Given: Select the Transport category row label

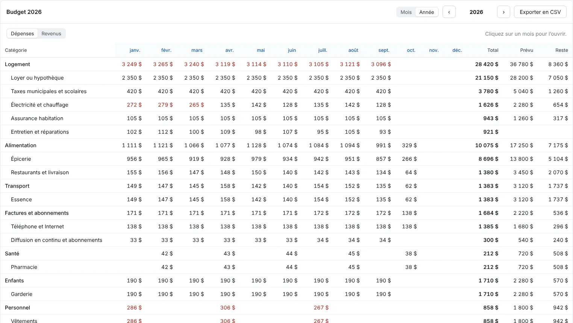Looking at the screenshot, I should pyautogui.click(x=17, y=186).
